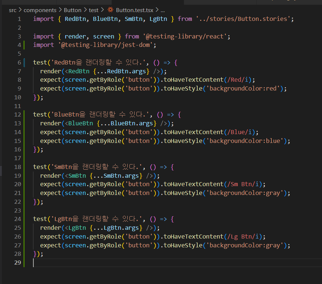Click '<BlueBtn' JSX tag on line 13
Screen dimensions: 322x284
coord(79,123)
